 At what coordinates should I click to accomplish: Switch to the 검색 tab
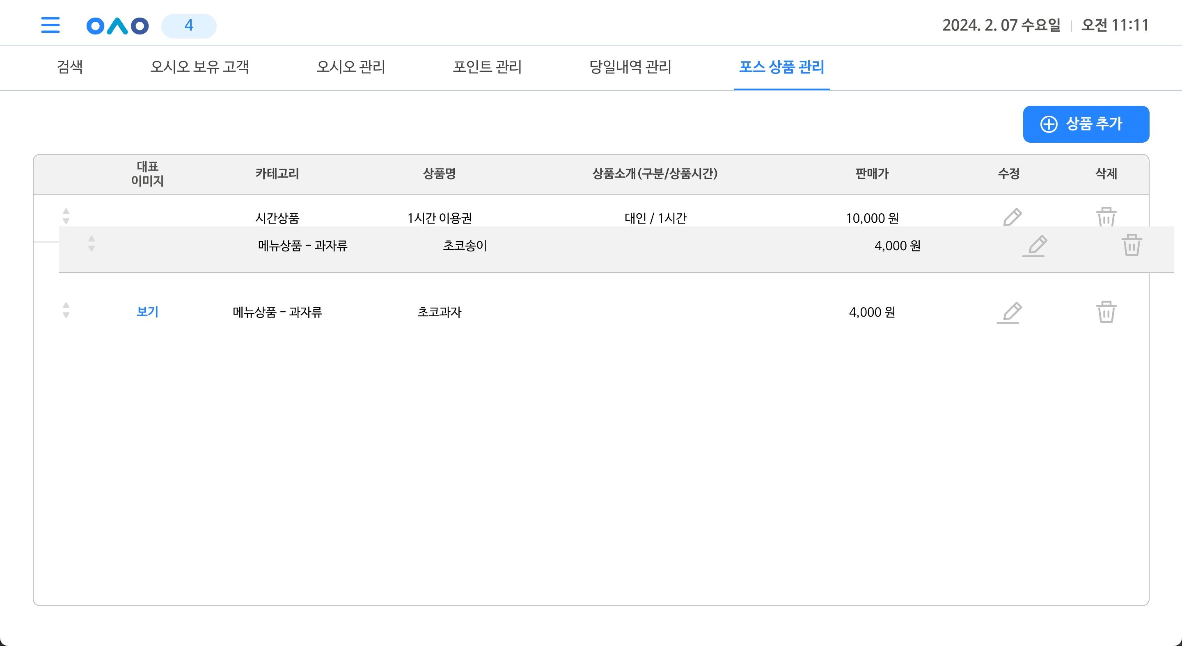click(70, 67)
